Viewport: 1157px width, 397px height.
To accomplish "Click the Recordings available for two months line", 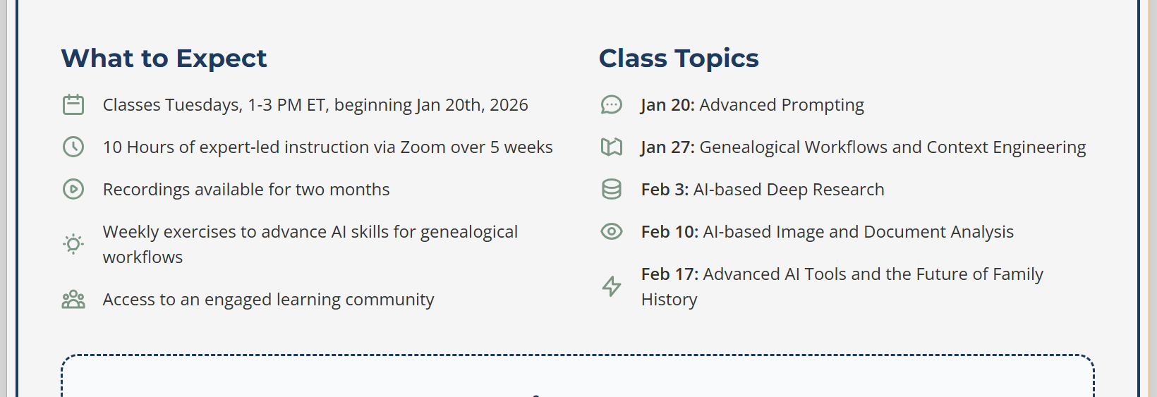I will pyautogui.click(x=246, y=189).
